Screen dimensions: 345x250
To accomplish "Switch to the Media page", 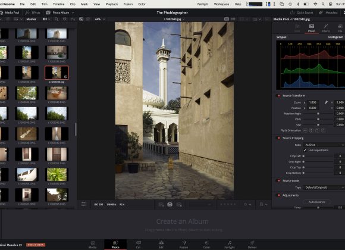I will pos(93,245).
